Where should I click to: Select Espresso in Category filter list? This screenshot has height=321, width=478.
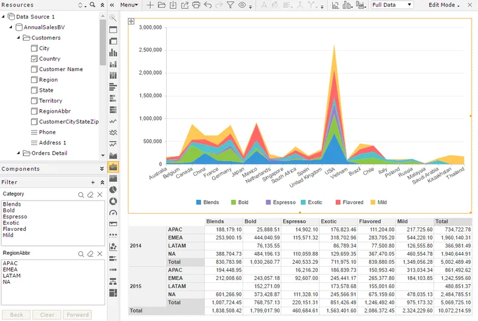pos(15,217)
